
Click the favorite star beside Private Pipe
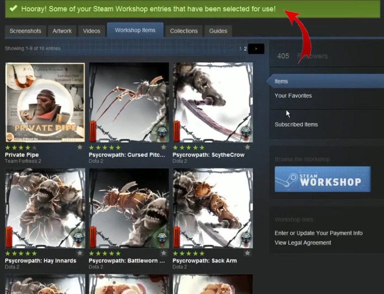(x=80, y=147)
